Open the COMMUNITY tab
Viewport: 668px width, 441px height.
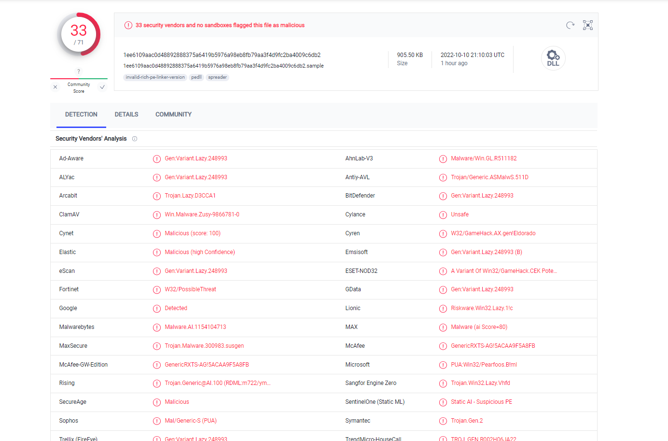[x=173, y=114]
